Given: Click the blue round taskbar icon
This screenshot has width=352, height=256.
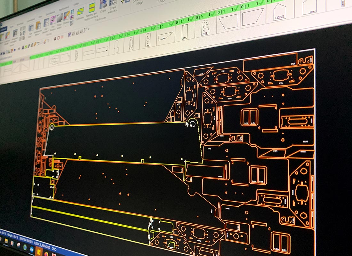Looking at the screenshot, I should point(32,249).
